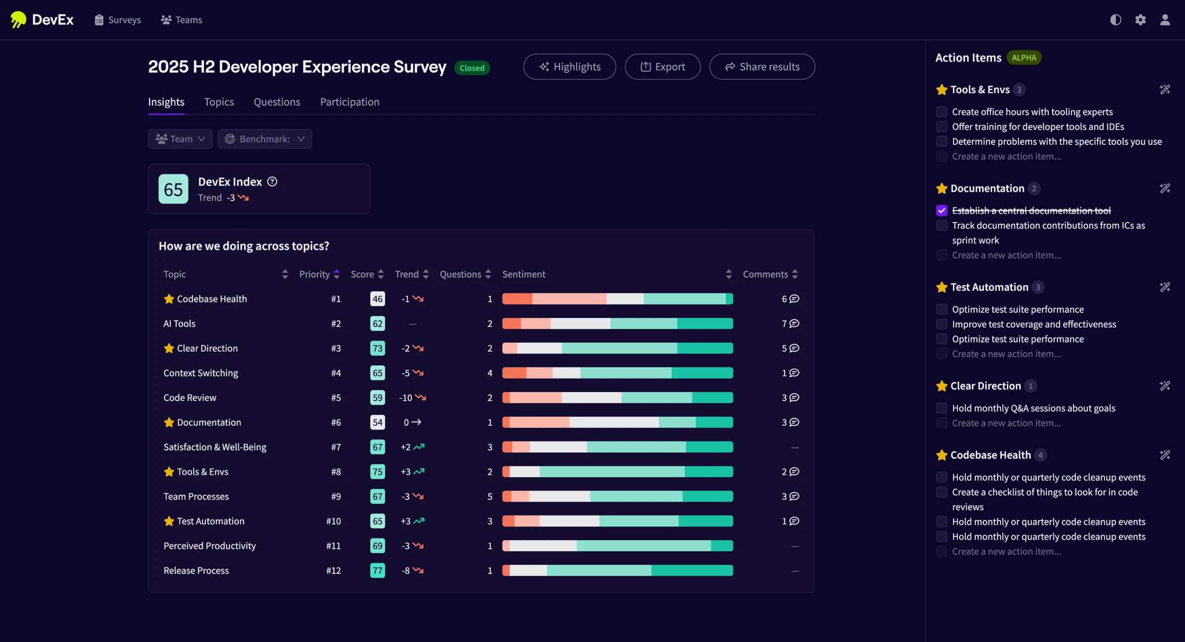Click the DevEx Index help icon
The image size is (1185, 642).
[272, 182]
